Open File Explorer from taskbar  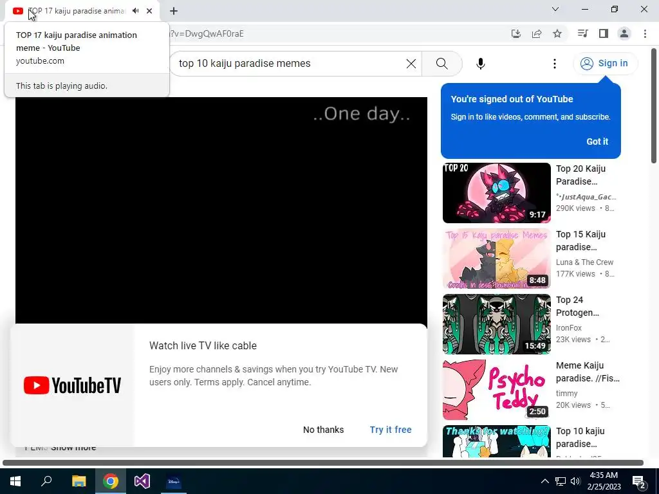[x=79, y=481]
